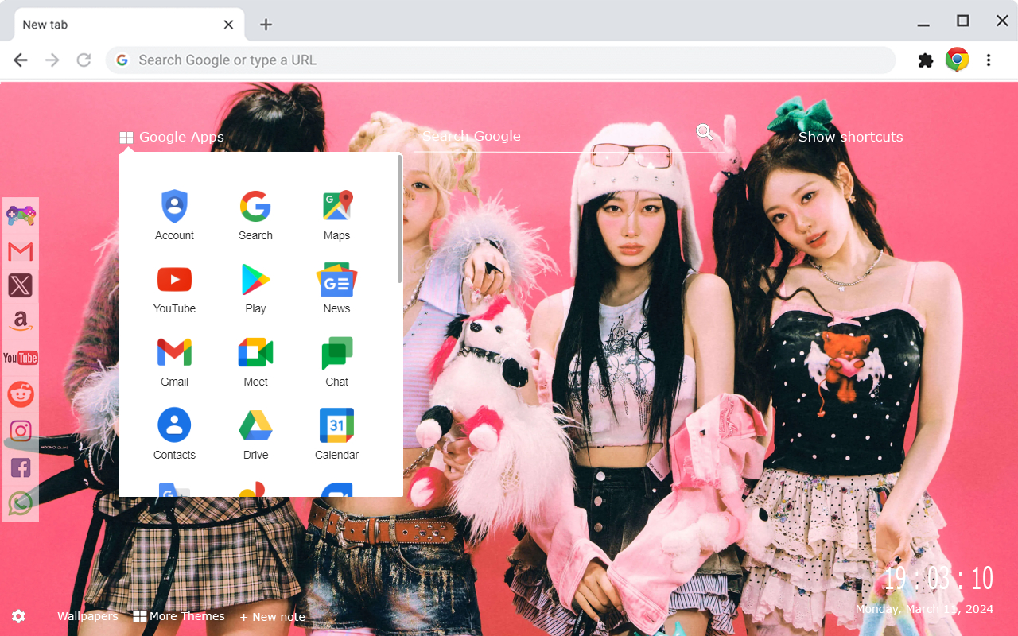
Task: Open the Maps app icon
Action: click(336, 207)
